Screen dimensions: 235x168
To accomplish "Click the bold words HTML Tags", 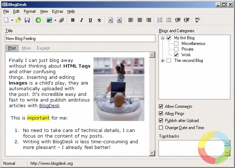I will point(77,66).
